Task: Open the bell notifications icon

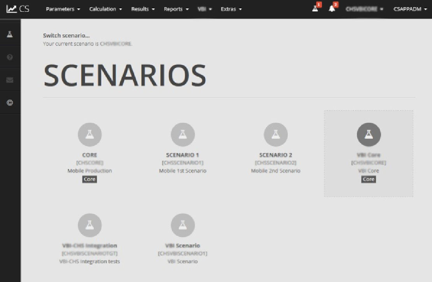Action: 332,9
